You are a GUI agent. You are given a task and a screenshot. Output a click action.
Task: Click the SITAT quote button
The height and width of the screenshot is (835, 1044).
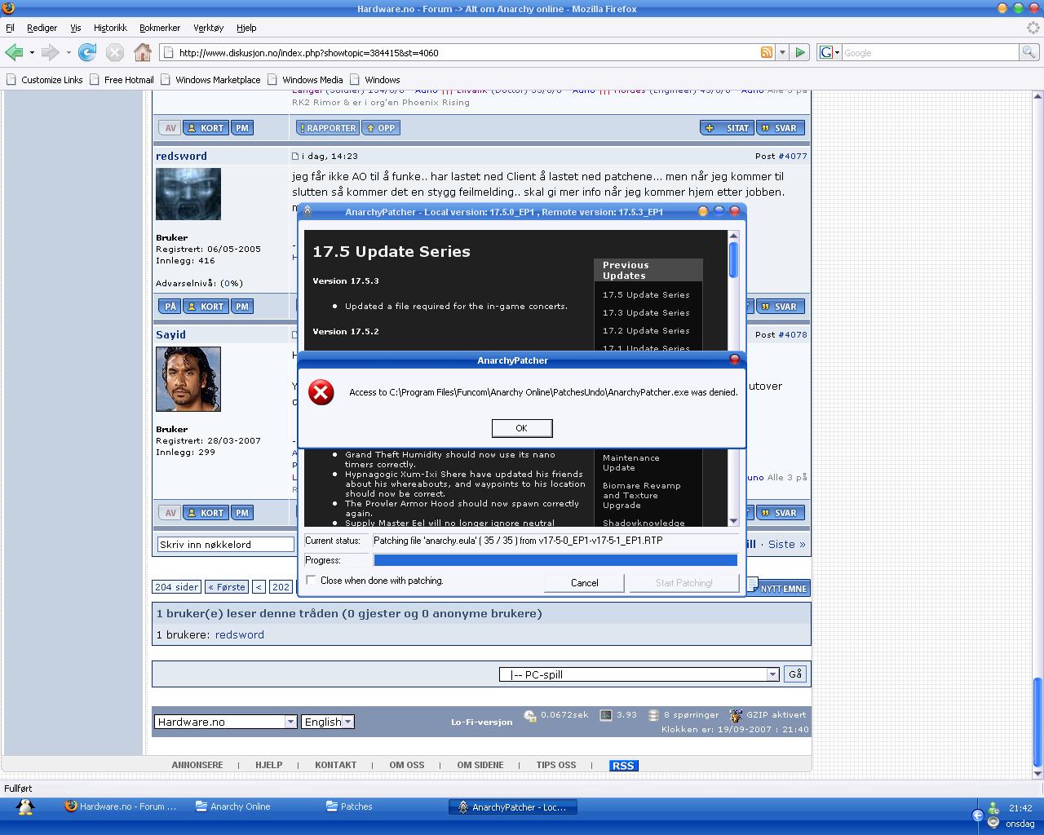point(728,128)
